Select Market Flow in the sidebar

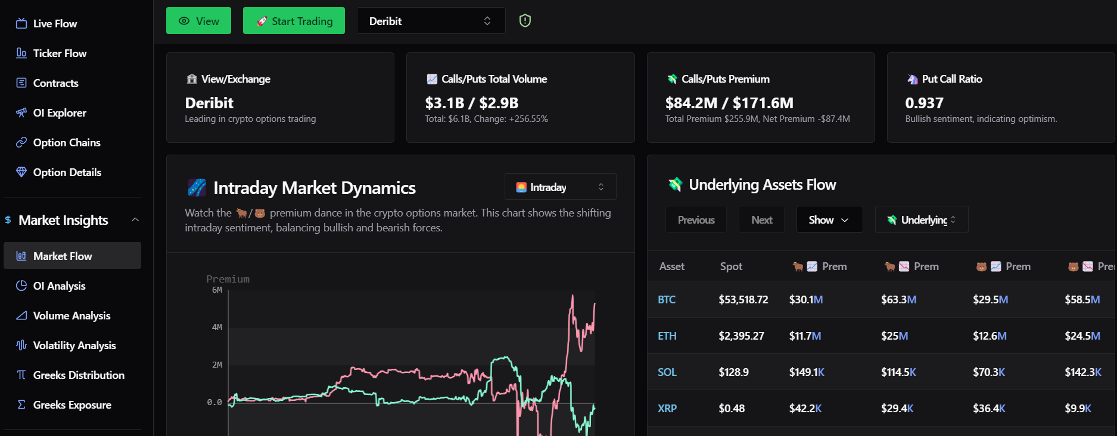pos(72,256)
